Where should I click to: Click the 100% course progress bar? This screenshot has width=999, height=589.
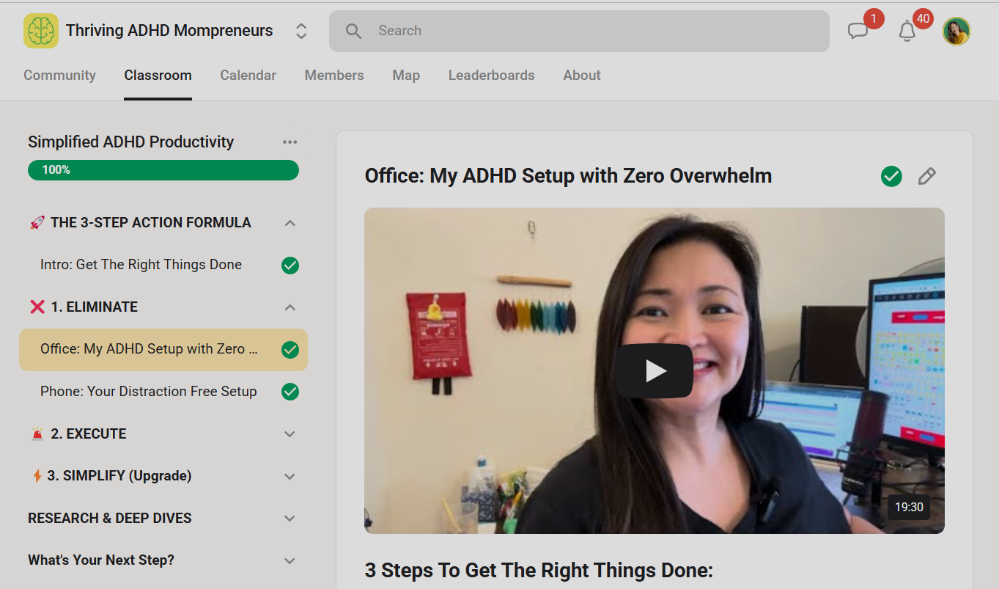(163, 170)
